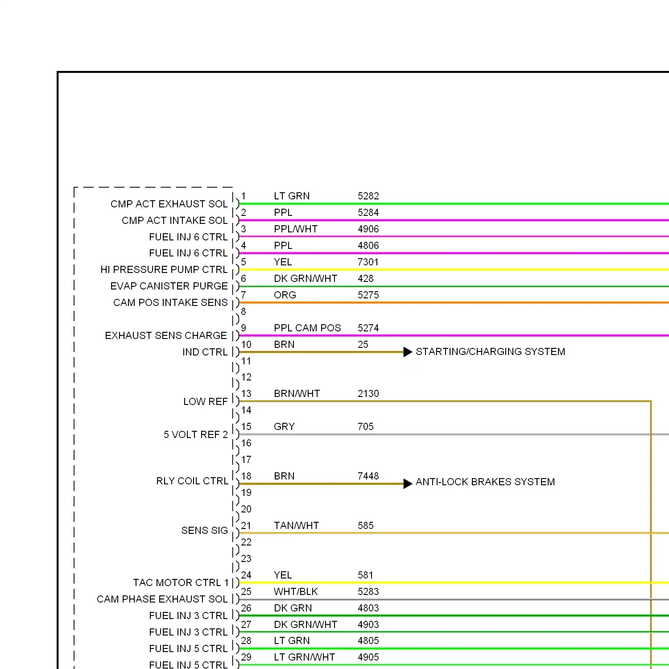Image resolution: width=669 pixels, height=669 pixels.
Task: Select the SENS SIG label
Action: pos(204,530)
